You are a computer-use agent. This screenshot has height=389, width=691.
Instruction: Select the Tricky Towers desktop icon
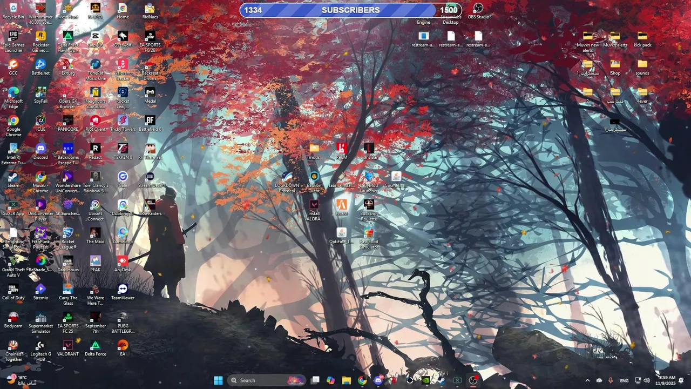(123, 123)
